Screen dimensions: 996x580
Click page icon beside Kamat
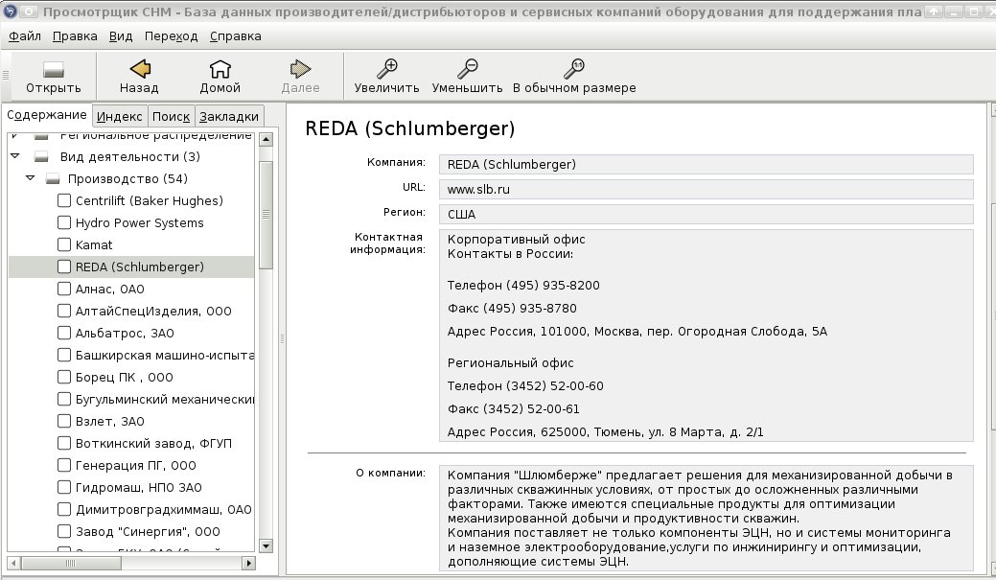[x=64, y=244]
